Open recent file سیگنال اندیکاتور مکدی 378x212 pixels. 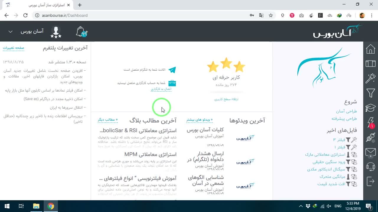click(x=326, y=169)
